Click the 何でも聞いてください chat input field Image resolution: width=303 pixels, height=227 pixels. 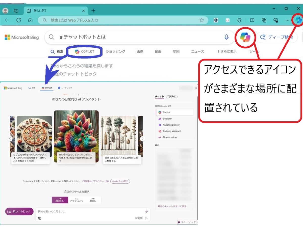(x=76, y=211)
